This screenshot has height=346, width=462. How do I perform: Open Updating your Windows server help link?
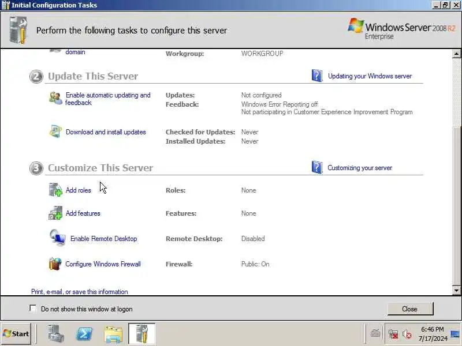pos(370,76)
